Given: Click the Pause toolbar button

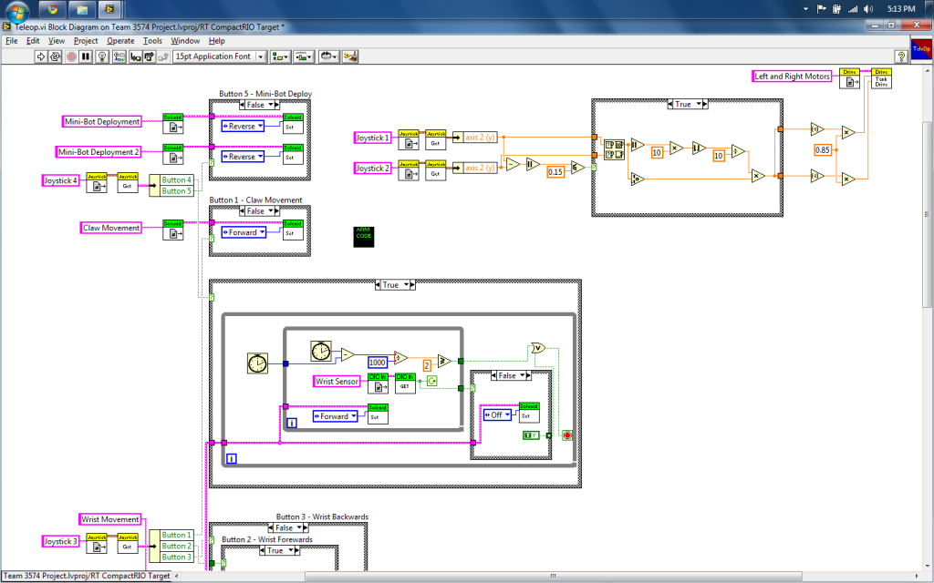Looking at the screenshot, I should (86, 56).
